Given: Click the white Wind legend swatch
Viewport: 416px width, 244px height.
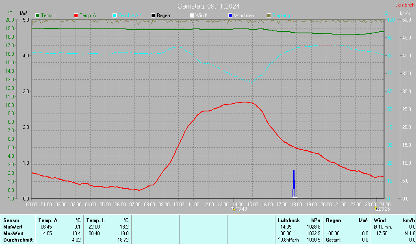Looking at the screenshot, I should click(192, 16).
